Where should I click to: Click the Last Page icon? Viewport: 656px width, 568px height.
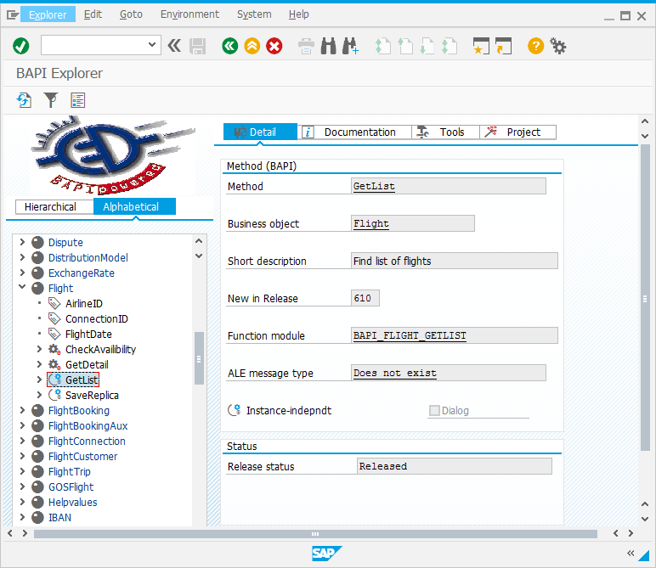point(450,46)
